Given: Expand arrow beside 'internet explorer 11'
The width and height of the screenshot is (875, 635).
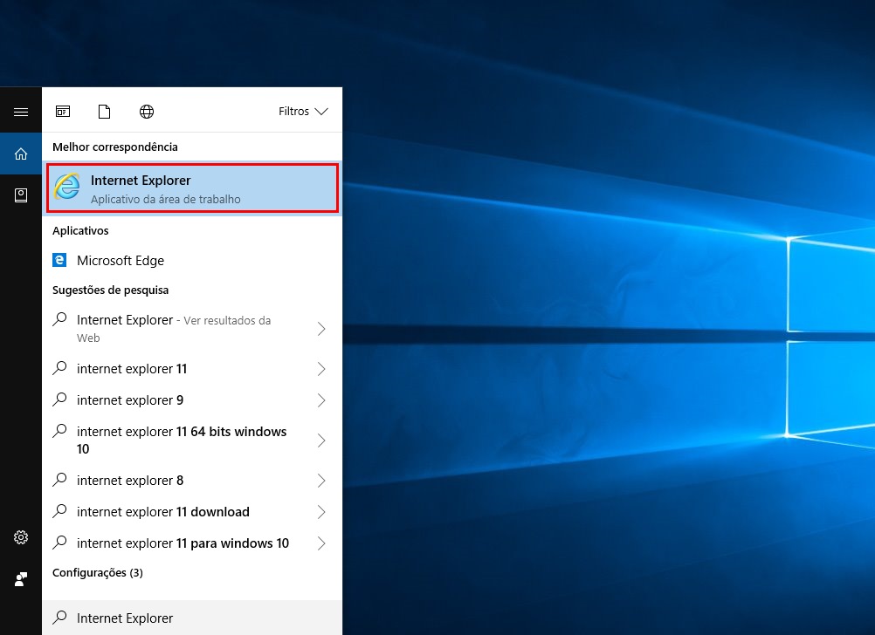Looking at the screenshot, I should (321, 369).
